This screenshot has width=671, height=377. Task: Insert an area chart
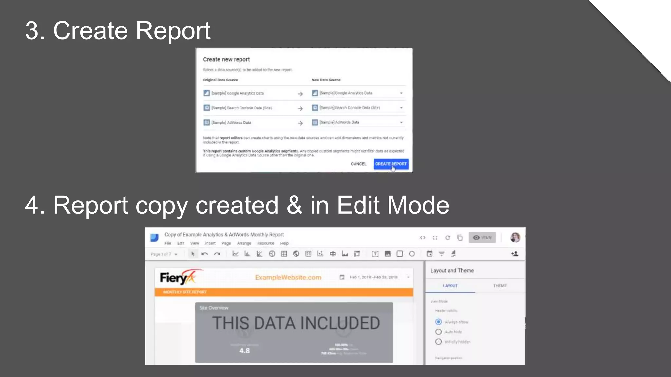345,254
